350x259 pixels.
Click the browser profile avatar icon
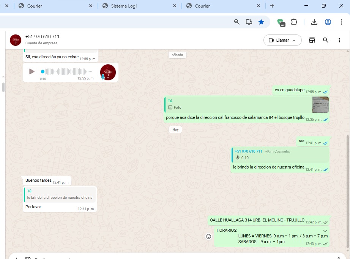[x=328, y=22]
